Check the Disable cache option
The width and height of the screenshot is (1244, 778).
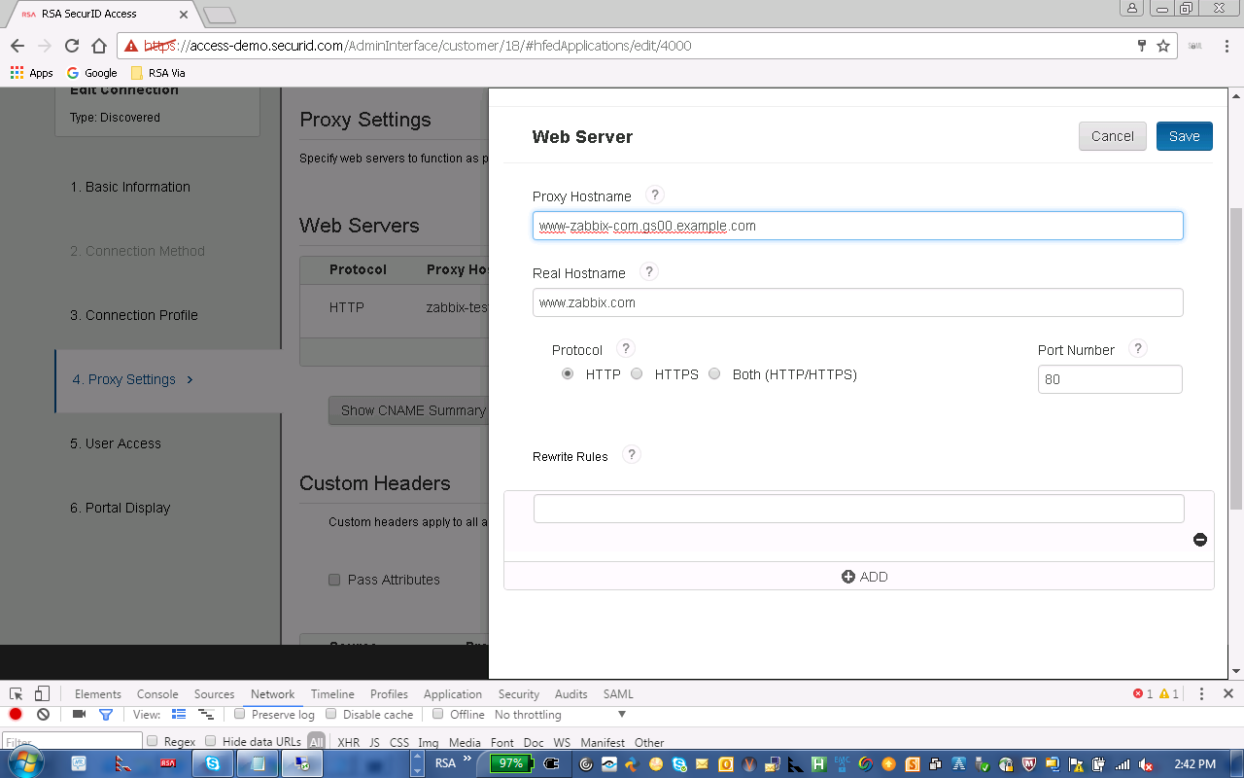pos(331,715)
